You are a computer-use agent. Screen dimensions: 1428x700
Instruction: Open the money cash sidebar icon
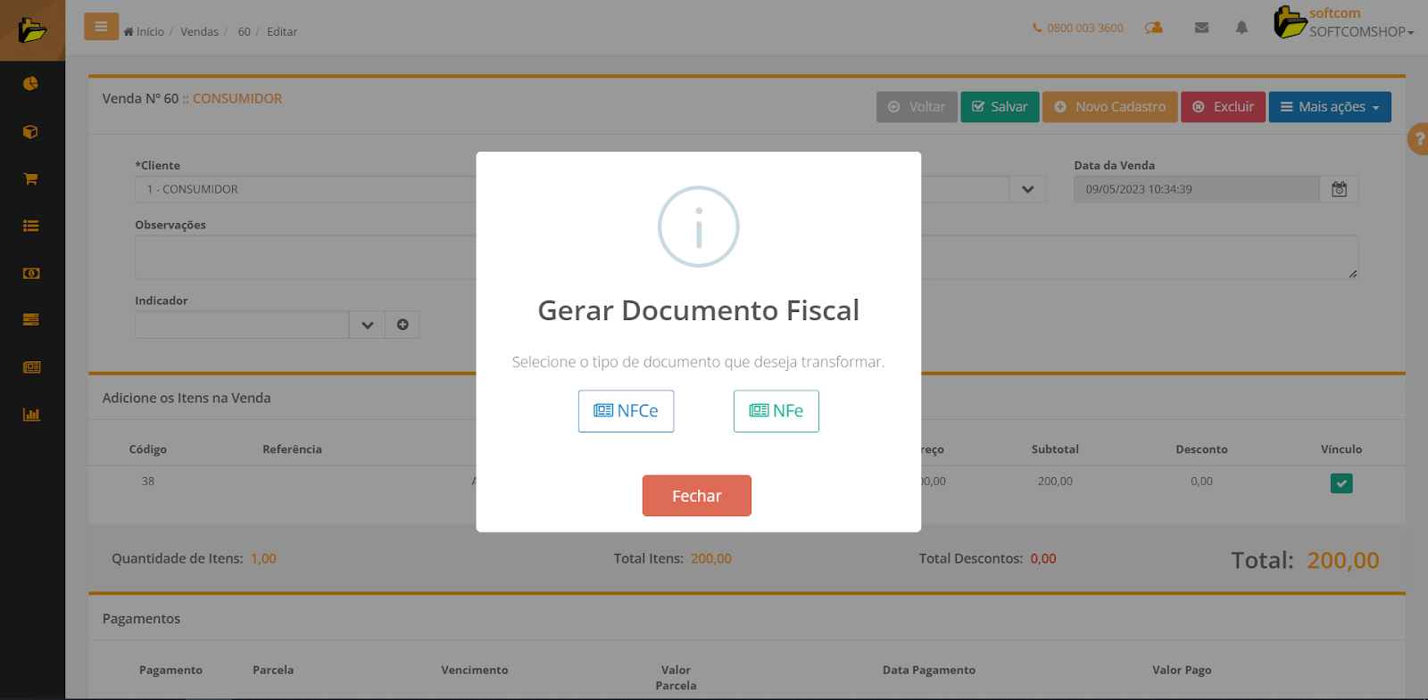[31, 274]
